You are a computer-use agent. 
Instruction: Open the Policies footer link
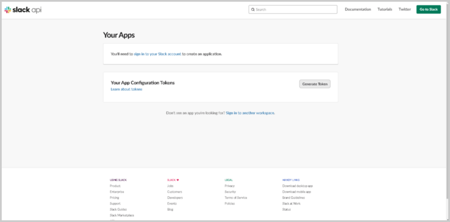[x=230, y=203]
